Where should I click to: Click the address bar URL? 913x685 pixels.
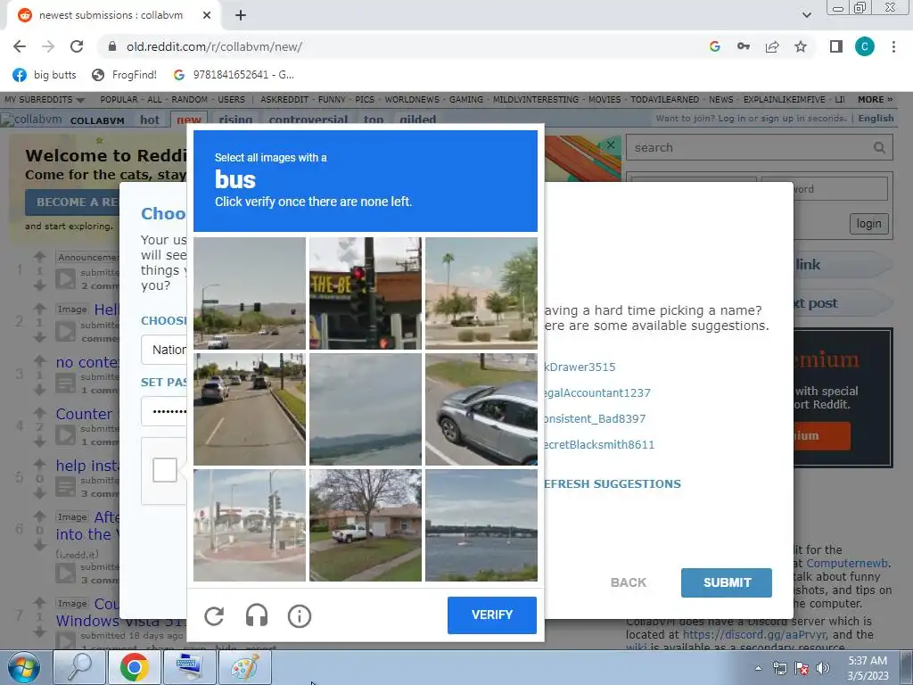[x=214, y=46]
